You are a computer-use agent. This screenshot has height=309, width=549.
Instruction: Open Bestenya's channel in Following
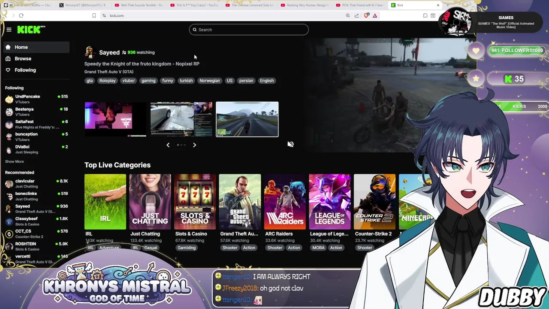[x=36, y=112]
